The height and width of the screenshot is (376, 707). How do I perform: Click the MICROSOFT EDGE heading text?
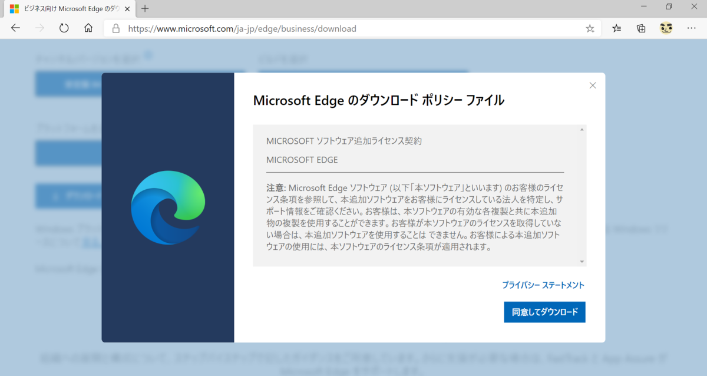click(x=302, y=160)
